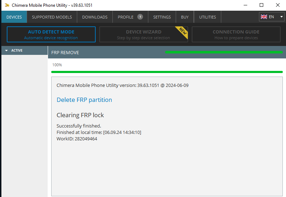Click the Chimera version line in log
This screenshot has width=286, height=197.
click(122, 85)
